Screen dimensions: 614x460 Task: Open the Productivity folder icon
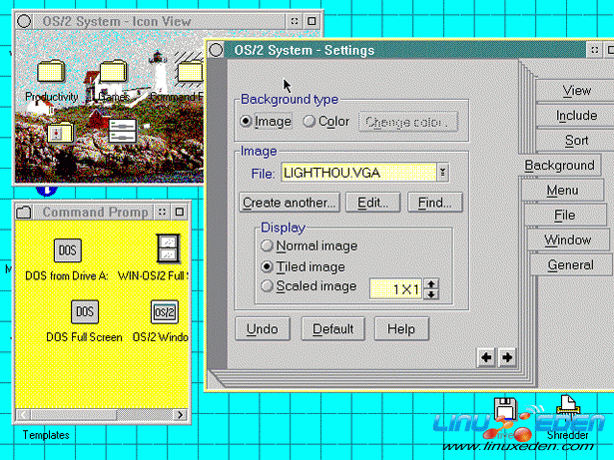coord(51,71)
